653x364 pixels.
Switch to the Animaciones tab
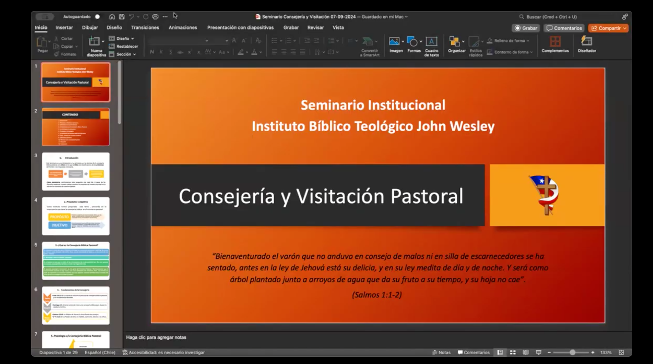[183, 27]
